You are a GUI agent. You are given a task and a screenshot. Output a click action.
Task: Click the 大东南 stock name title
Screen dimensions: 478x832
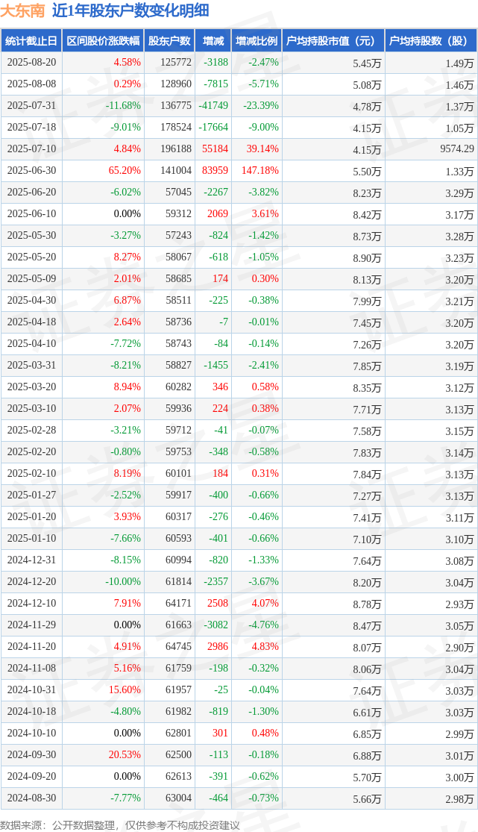23,10
